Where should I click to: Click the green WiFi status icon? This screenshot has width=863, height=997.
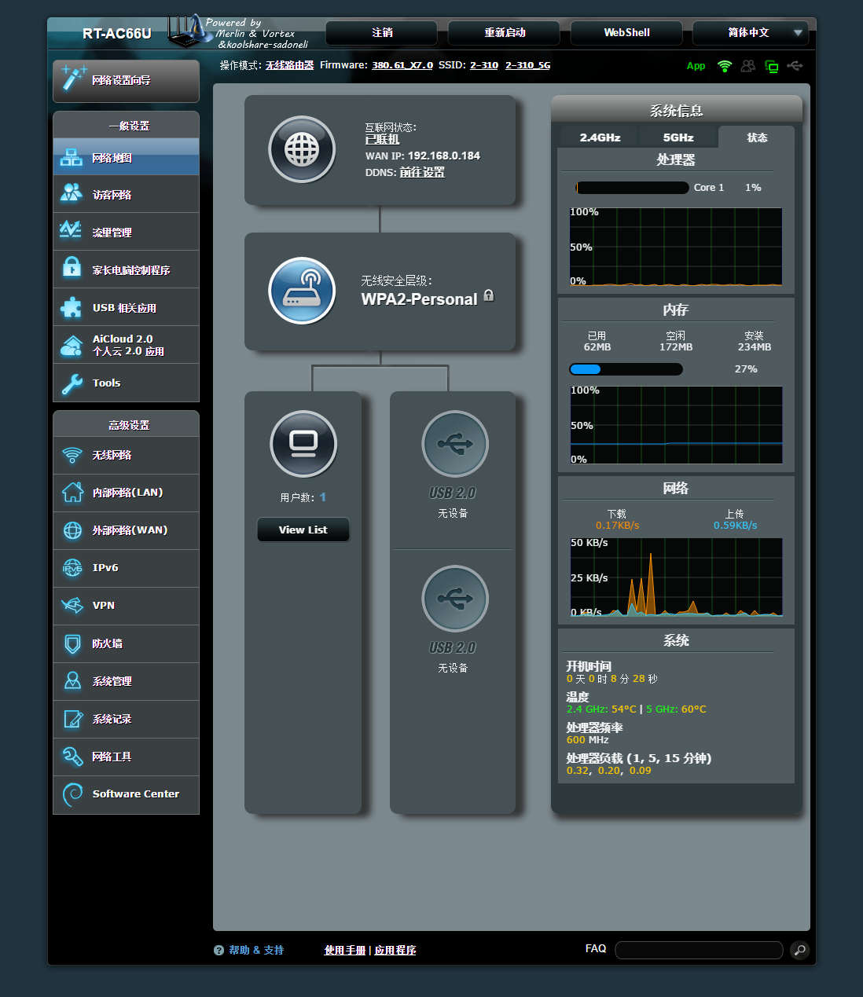725,66
